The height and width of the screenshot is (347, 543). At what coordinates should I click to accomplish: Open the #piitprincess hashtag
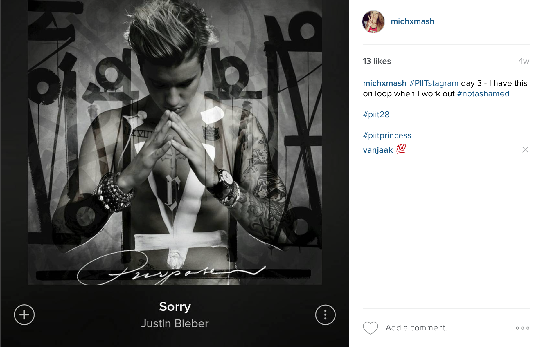[387, 135]
